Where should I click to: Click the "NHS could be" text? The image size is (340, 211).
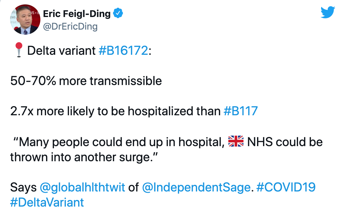(x=285, y=142)
